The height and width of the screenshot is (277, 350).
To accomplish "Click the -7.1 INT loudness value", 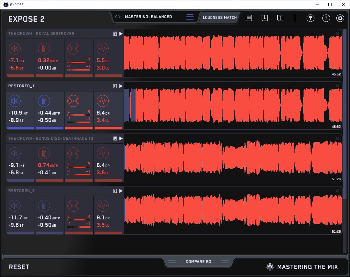I will (16, 60).
